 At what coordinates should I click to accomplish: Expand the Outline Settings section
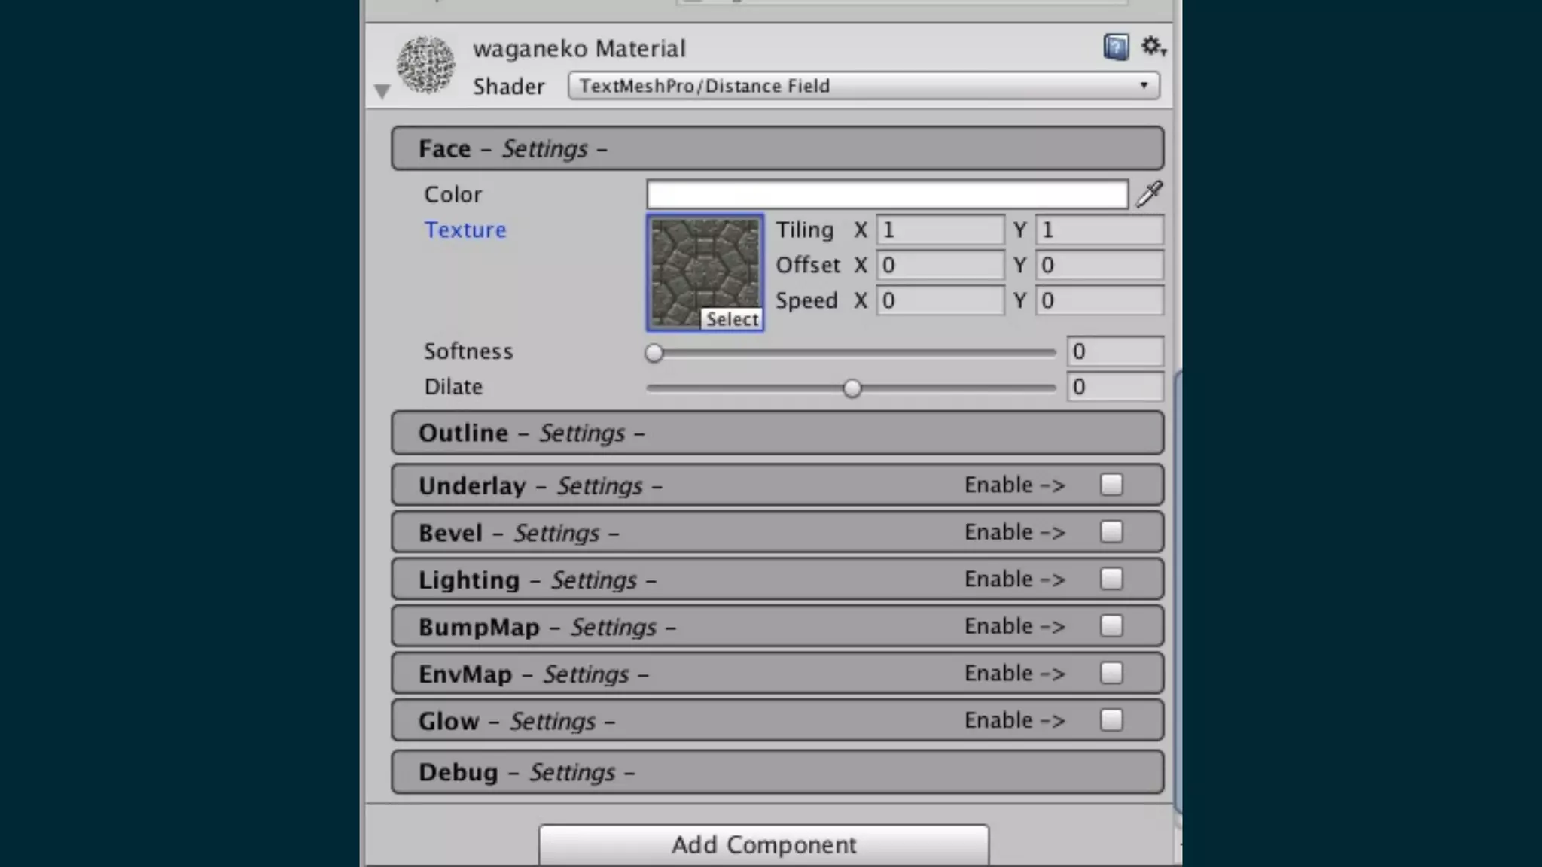pyautogui.click(x=777, y=433)
